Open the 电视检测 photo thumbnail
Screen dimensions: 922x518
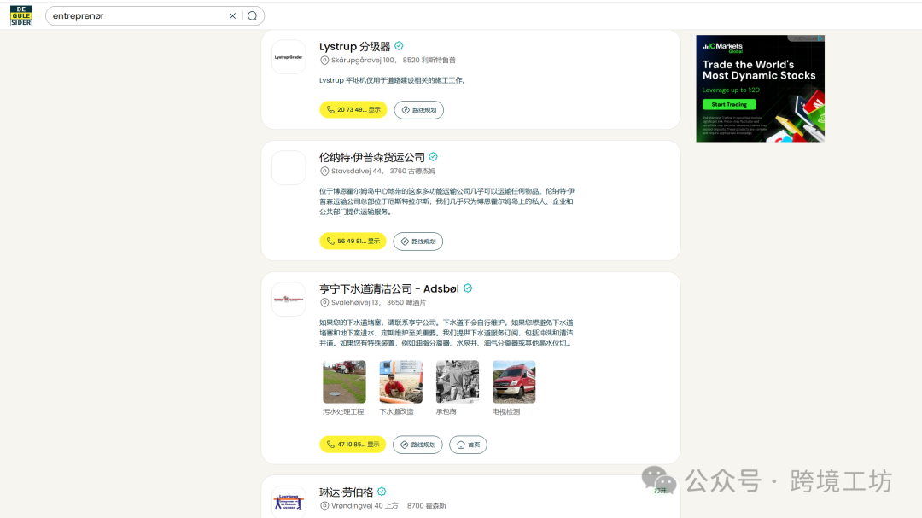pos(513,381)
